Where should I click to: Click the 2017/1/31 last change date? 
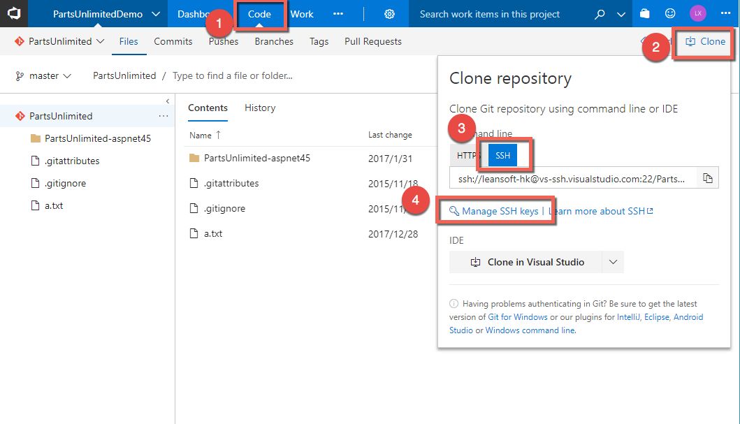[x=391, y=159]
